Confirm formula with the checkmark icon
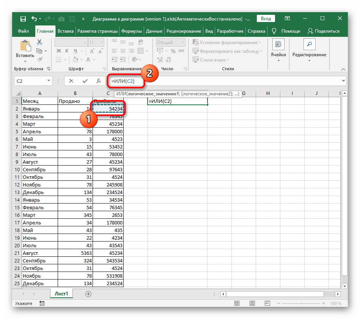Screen dimensions: 360x319 tap(85, 81)
